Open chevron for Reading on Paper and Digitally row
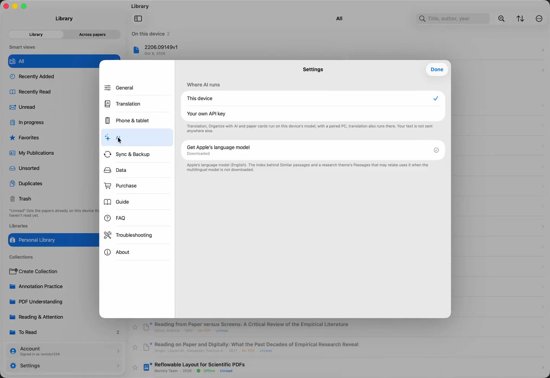Image resolution: width=550 pixels, height=378 pixels. (543, 347)
